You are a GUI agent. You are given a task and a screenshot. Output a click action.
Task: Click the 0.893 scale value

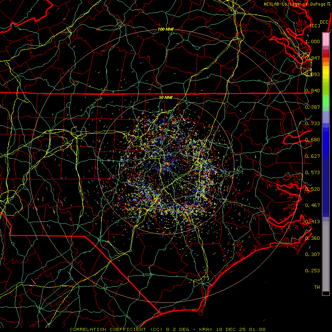point(312,74)
